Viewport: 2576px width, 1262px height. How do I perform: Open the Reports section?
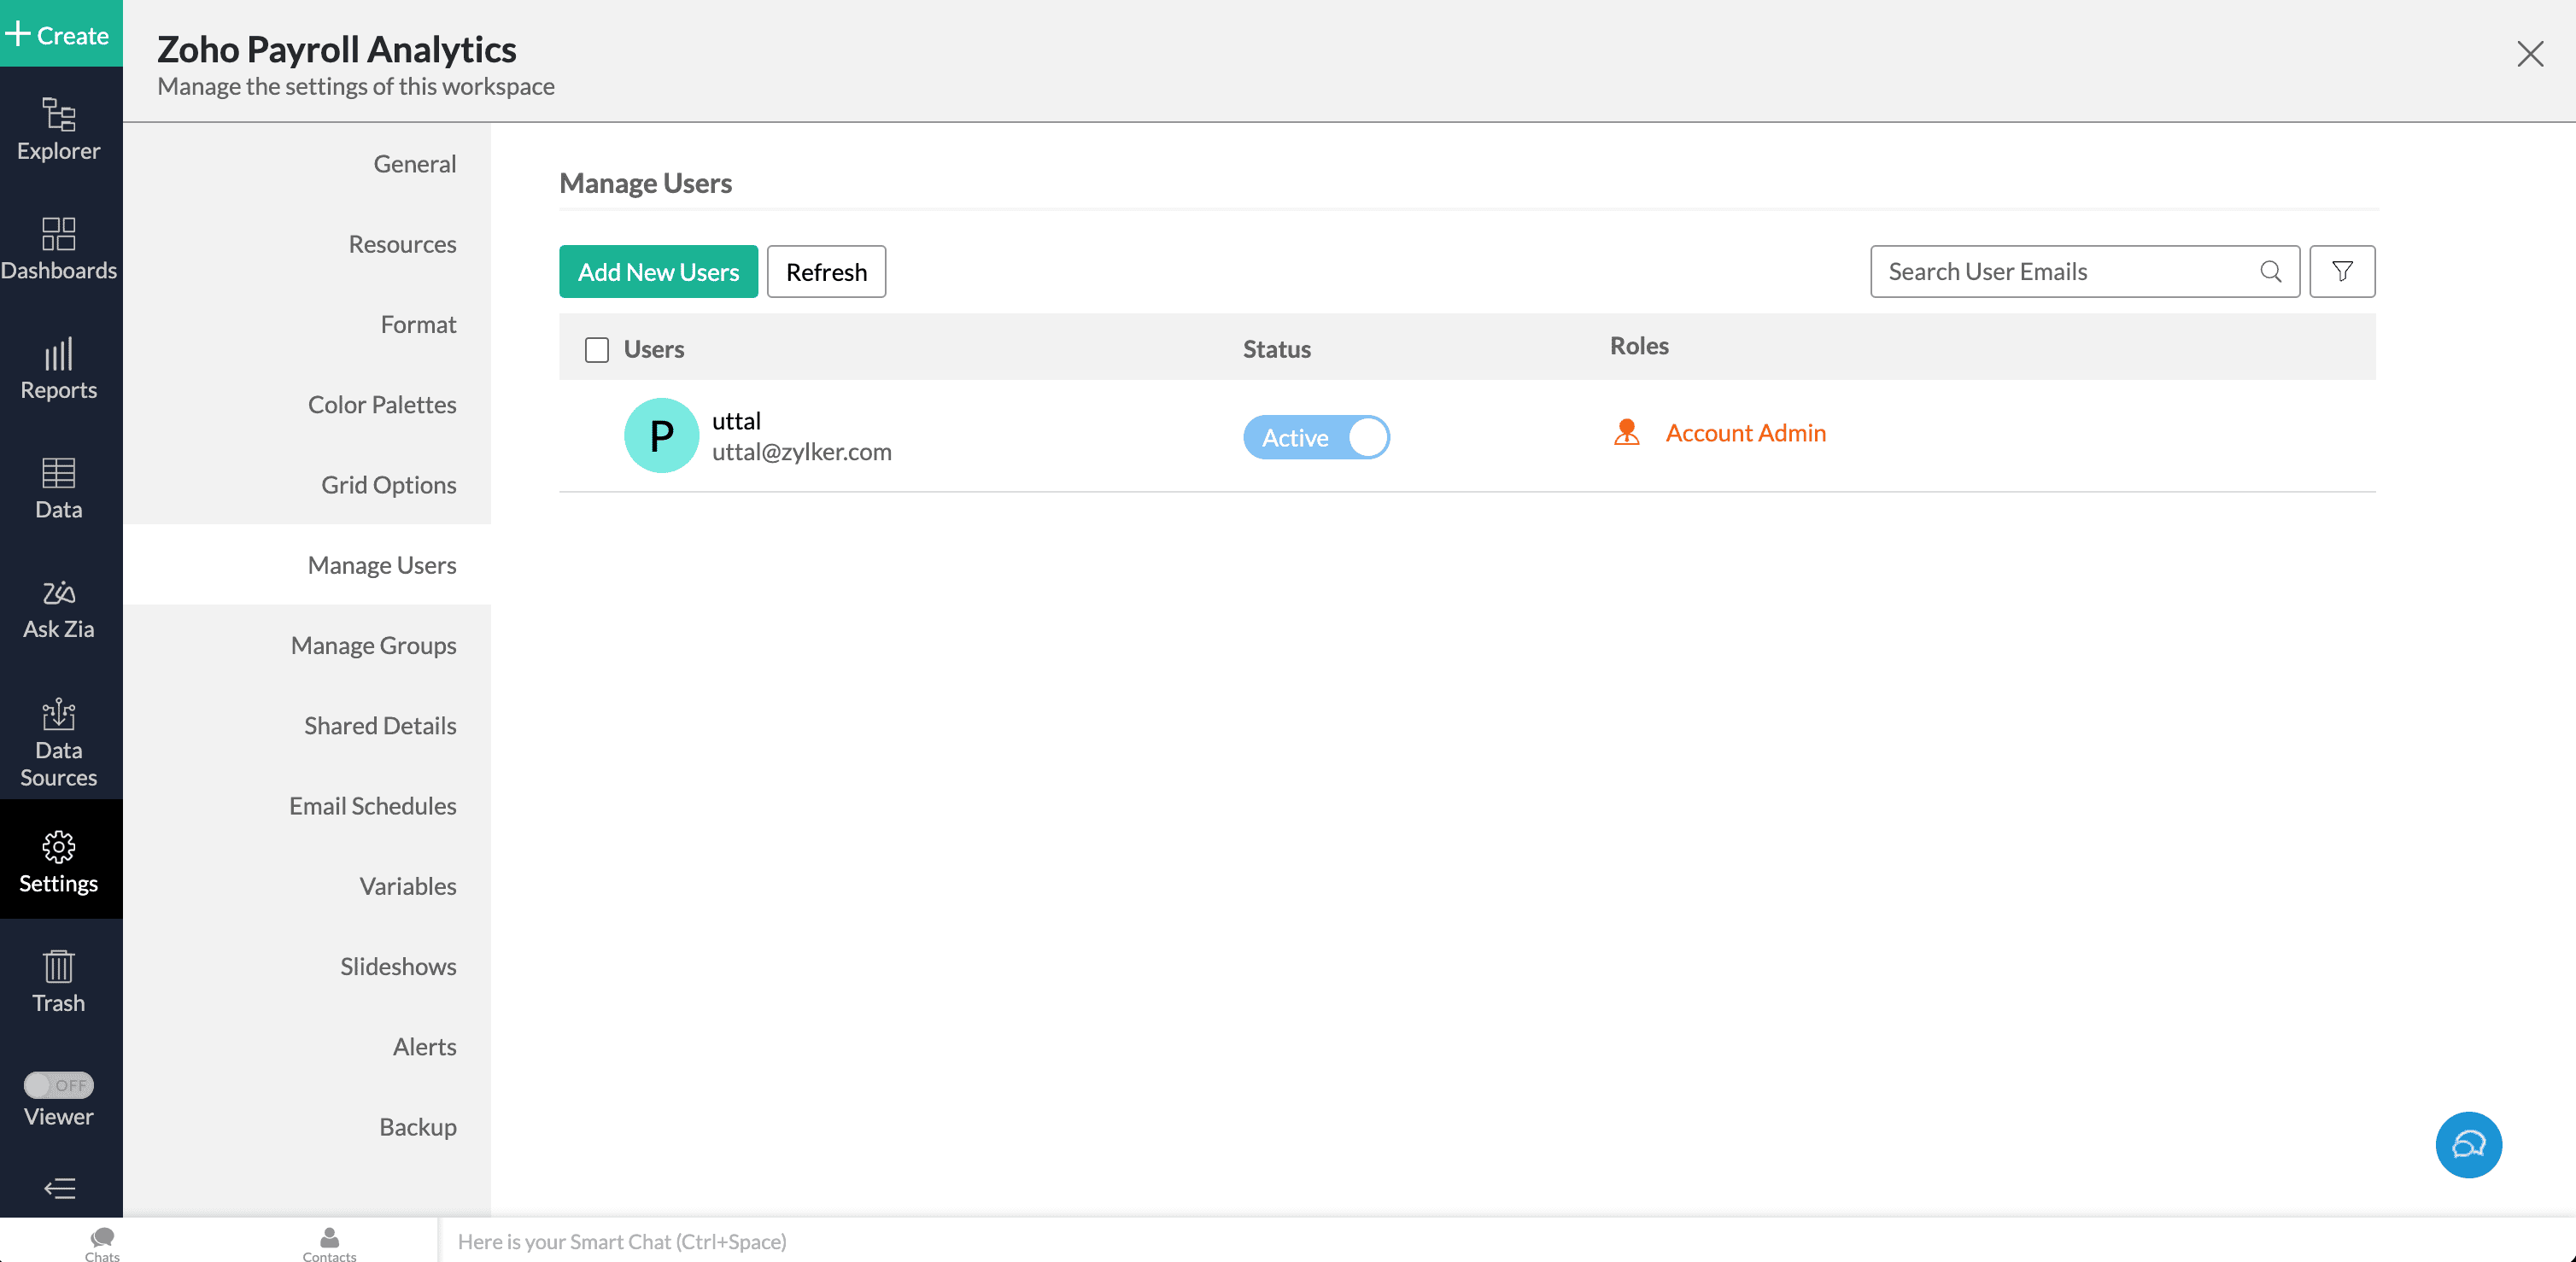tap(58, 368)
